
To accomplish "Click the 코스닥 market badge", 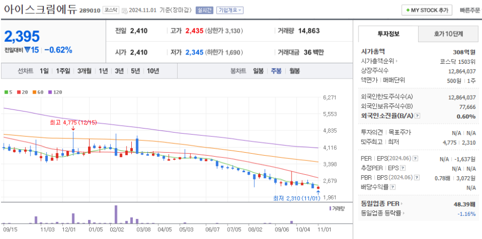I will point(111,10).
